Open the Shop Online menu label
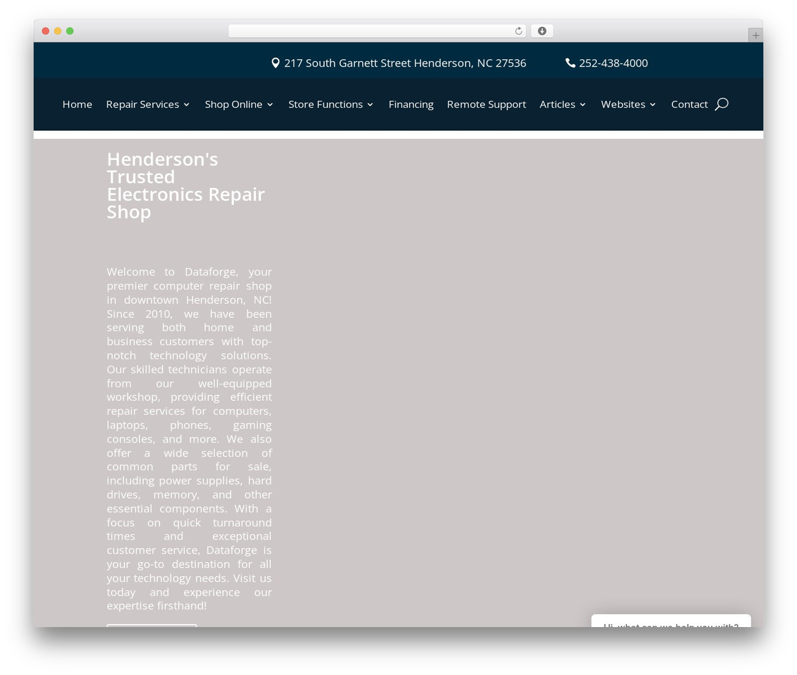 233,104
